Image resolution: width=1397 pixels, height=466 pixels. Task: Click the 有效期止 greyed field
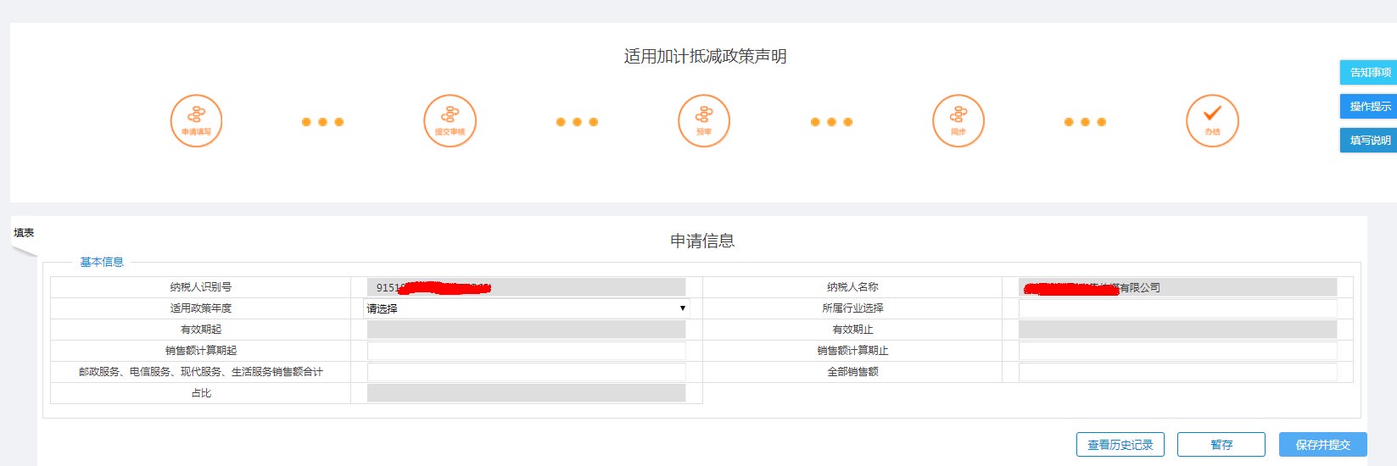pos(1177,330)
